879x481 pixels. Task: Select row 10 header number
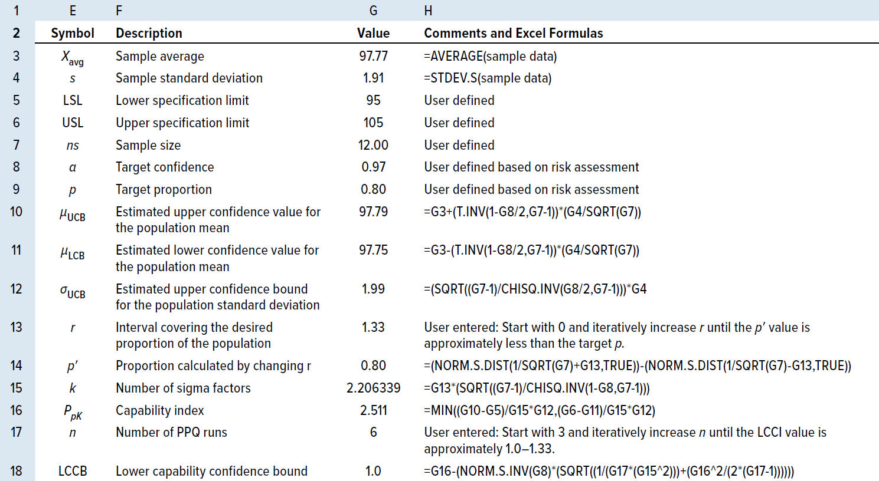click(x=17, y=212)
